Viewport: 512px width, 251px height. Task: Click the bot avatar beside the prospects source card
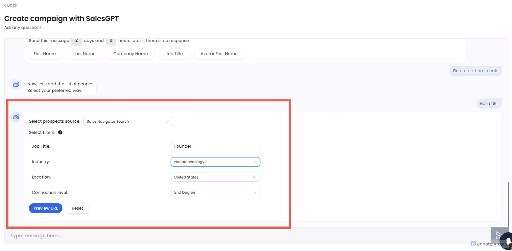(x=15, y=117)
